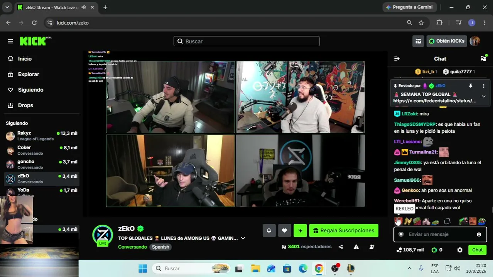Open File Explorer from the taskbar
493x277 pixels.
click(x=255, y=269)
